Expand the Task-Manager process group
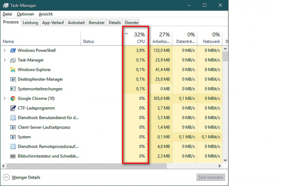281x186 pixels. (5, 60)
